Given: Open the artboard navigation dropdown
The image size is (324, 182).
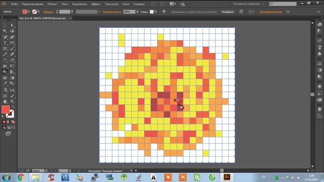Looking at the screenshot, I should (x=70, y=171).
